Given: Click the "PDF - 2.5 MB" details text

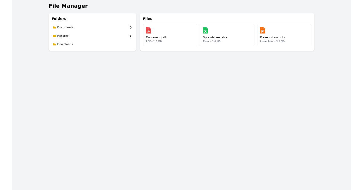Looking at the screenshot, I should 154,42.
